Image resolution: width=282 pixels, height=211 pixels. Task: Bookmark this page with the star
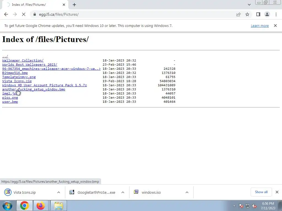click(x=247, y=14)
